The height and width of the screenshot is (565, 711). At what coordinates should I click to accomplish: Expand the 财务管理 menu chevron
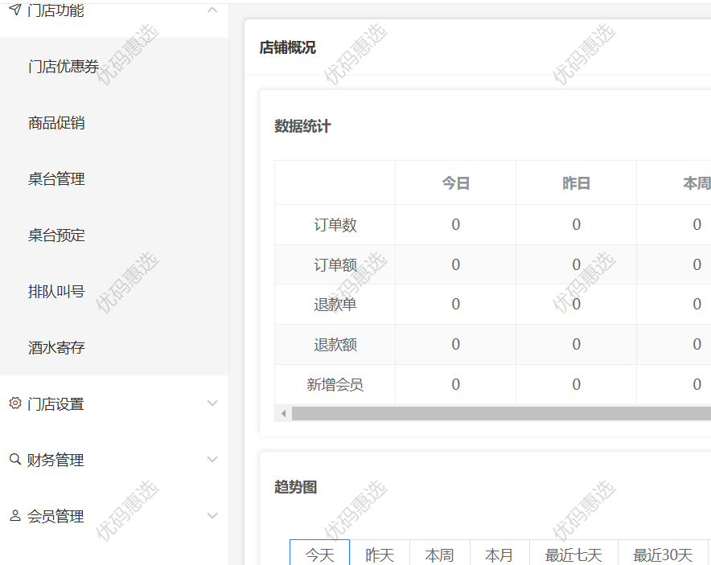(x=212, y=460)
